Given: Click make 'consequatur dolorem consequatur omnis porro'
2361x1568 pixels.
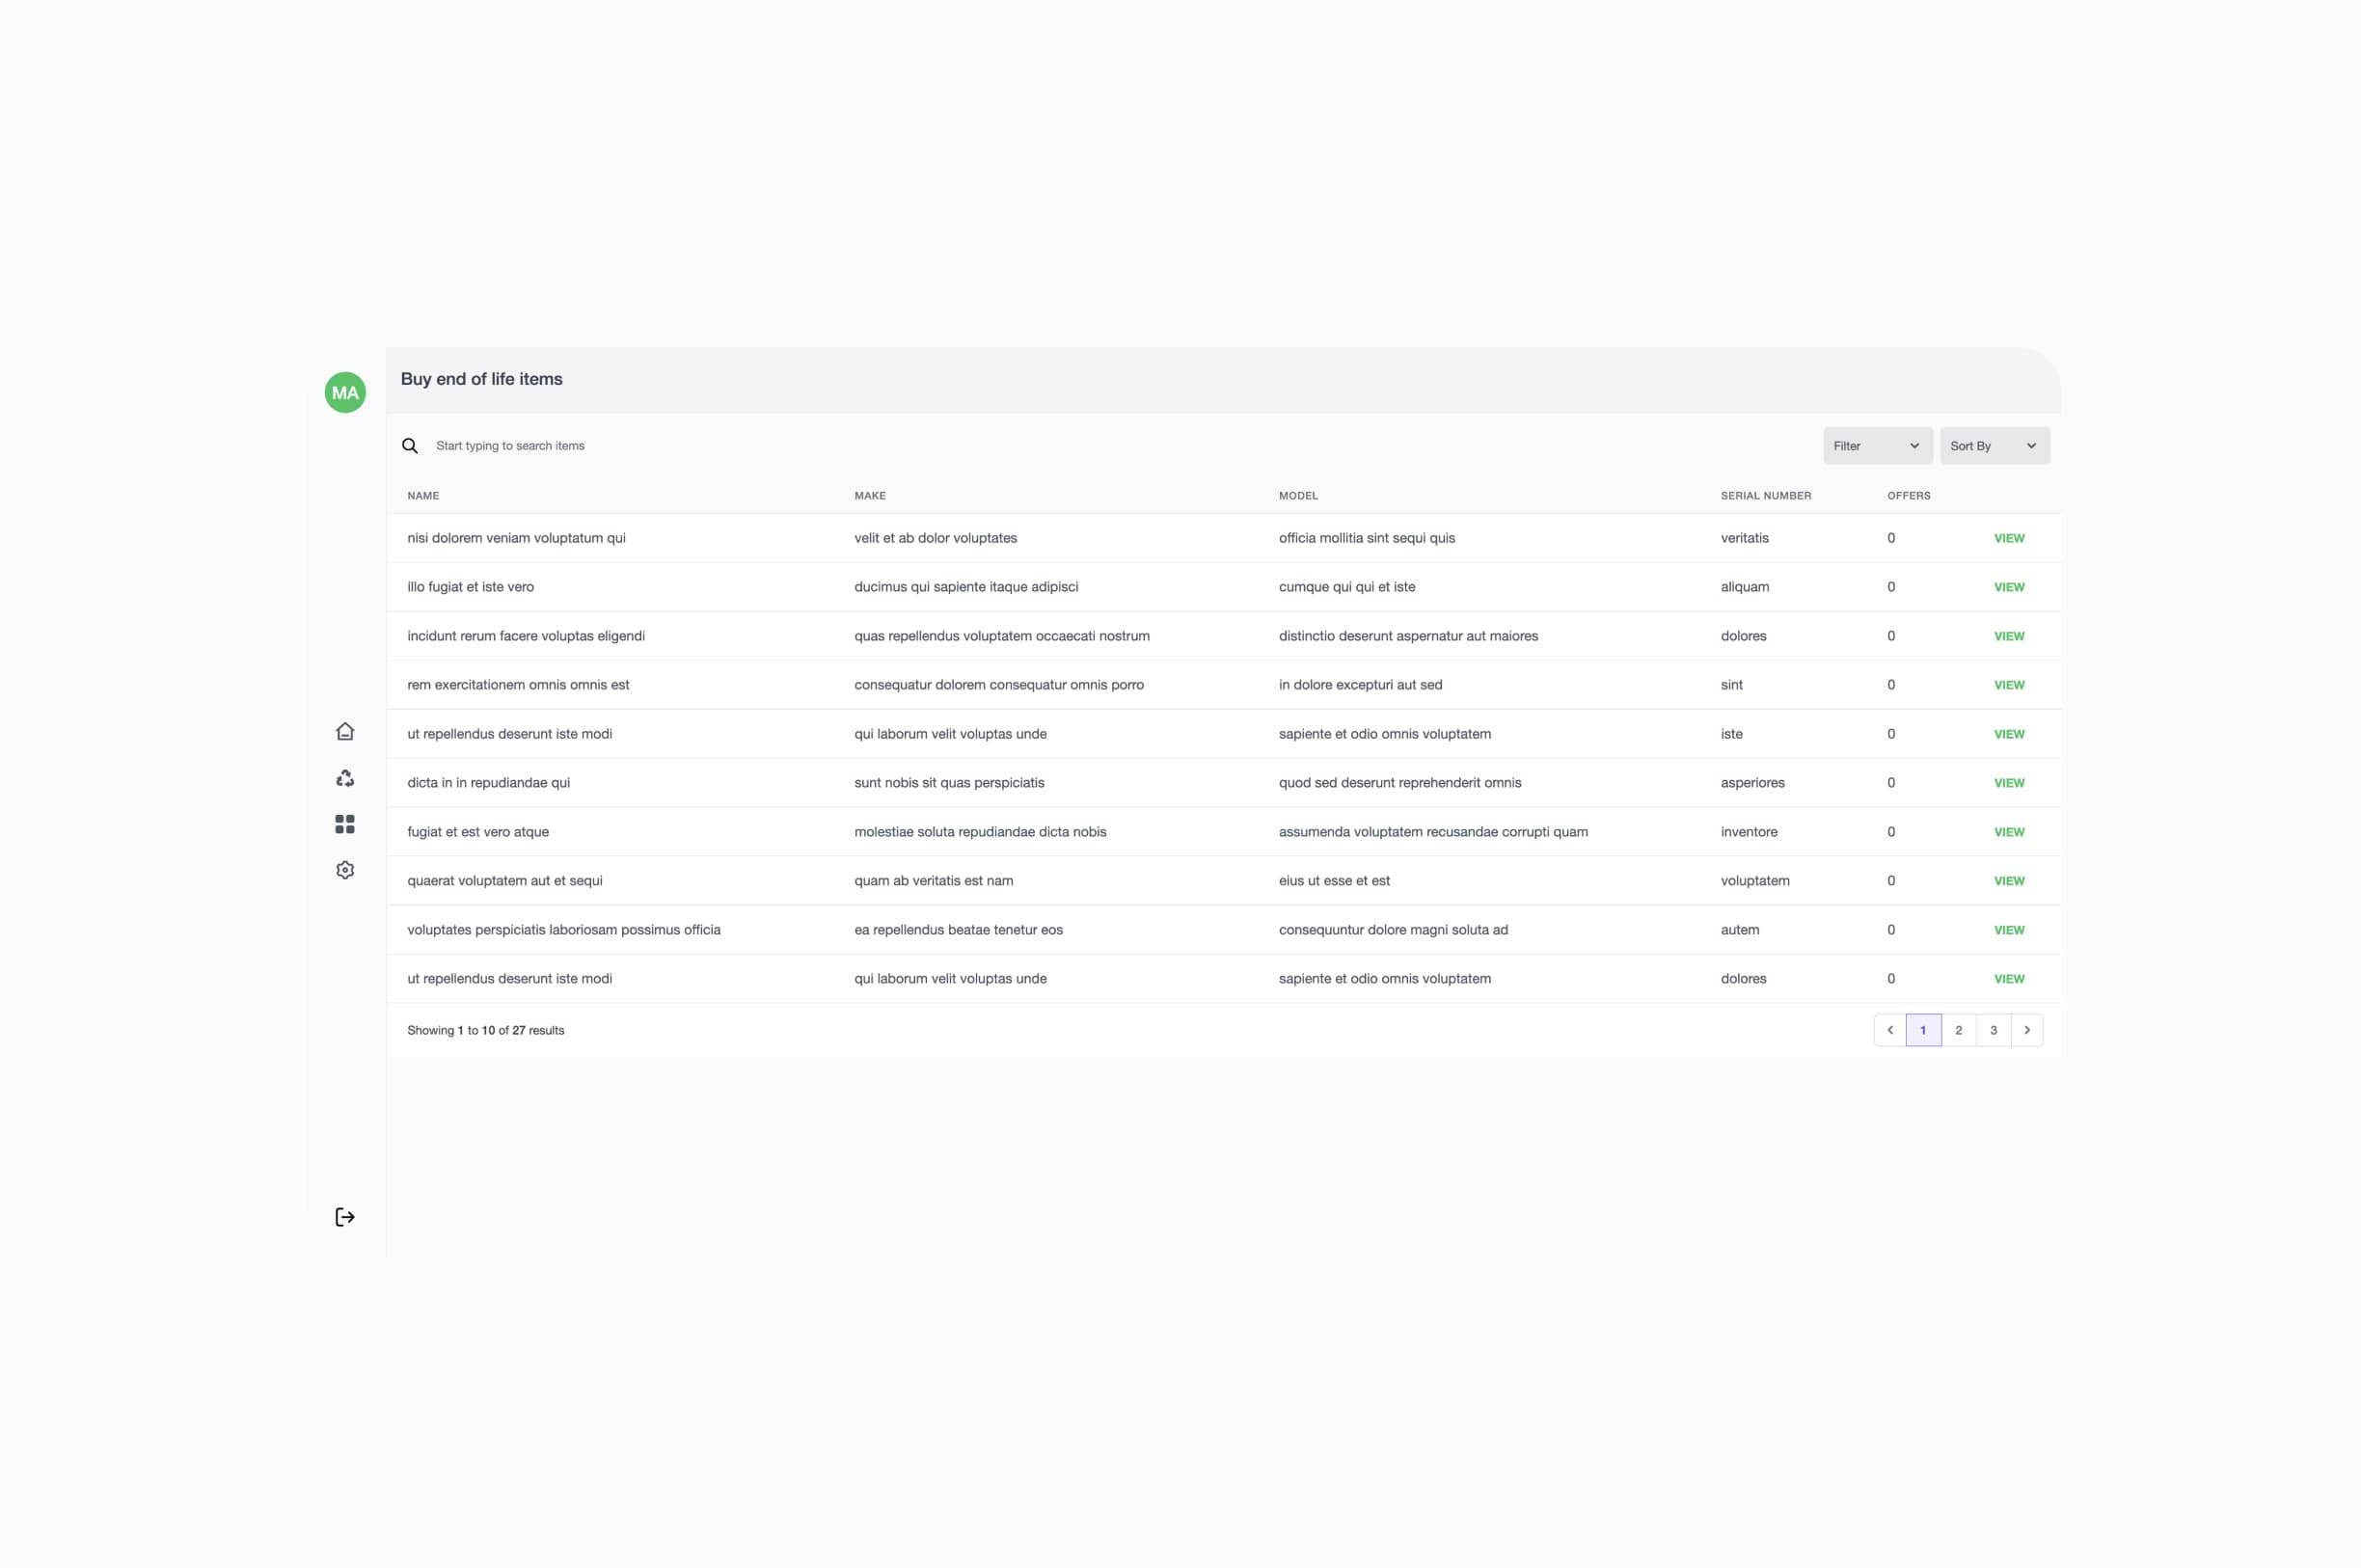Looking at the screenshot, I should (999, 685).
